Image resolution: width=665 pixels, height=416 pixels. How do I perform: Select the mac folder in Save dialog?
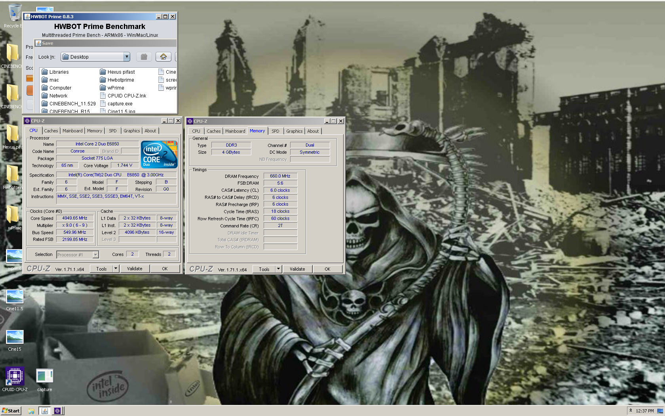coord(50,80)
